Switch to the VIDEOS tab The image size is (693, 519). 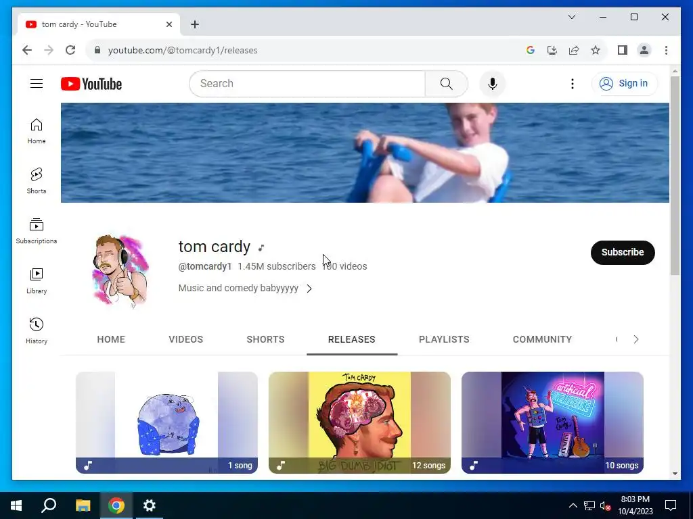(185, 339)
